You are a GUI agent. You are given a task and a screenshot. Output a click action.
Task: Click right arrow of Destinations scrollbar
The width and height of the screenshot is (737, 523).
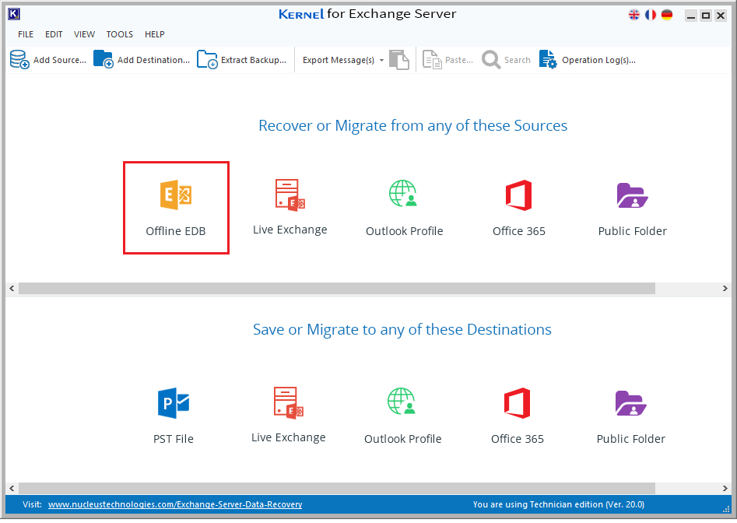coord(725,488)
